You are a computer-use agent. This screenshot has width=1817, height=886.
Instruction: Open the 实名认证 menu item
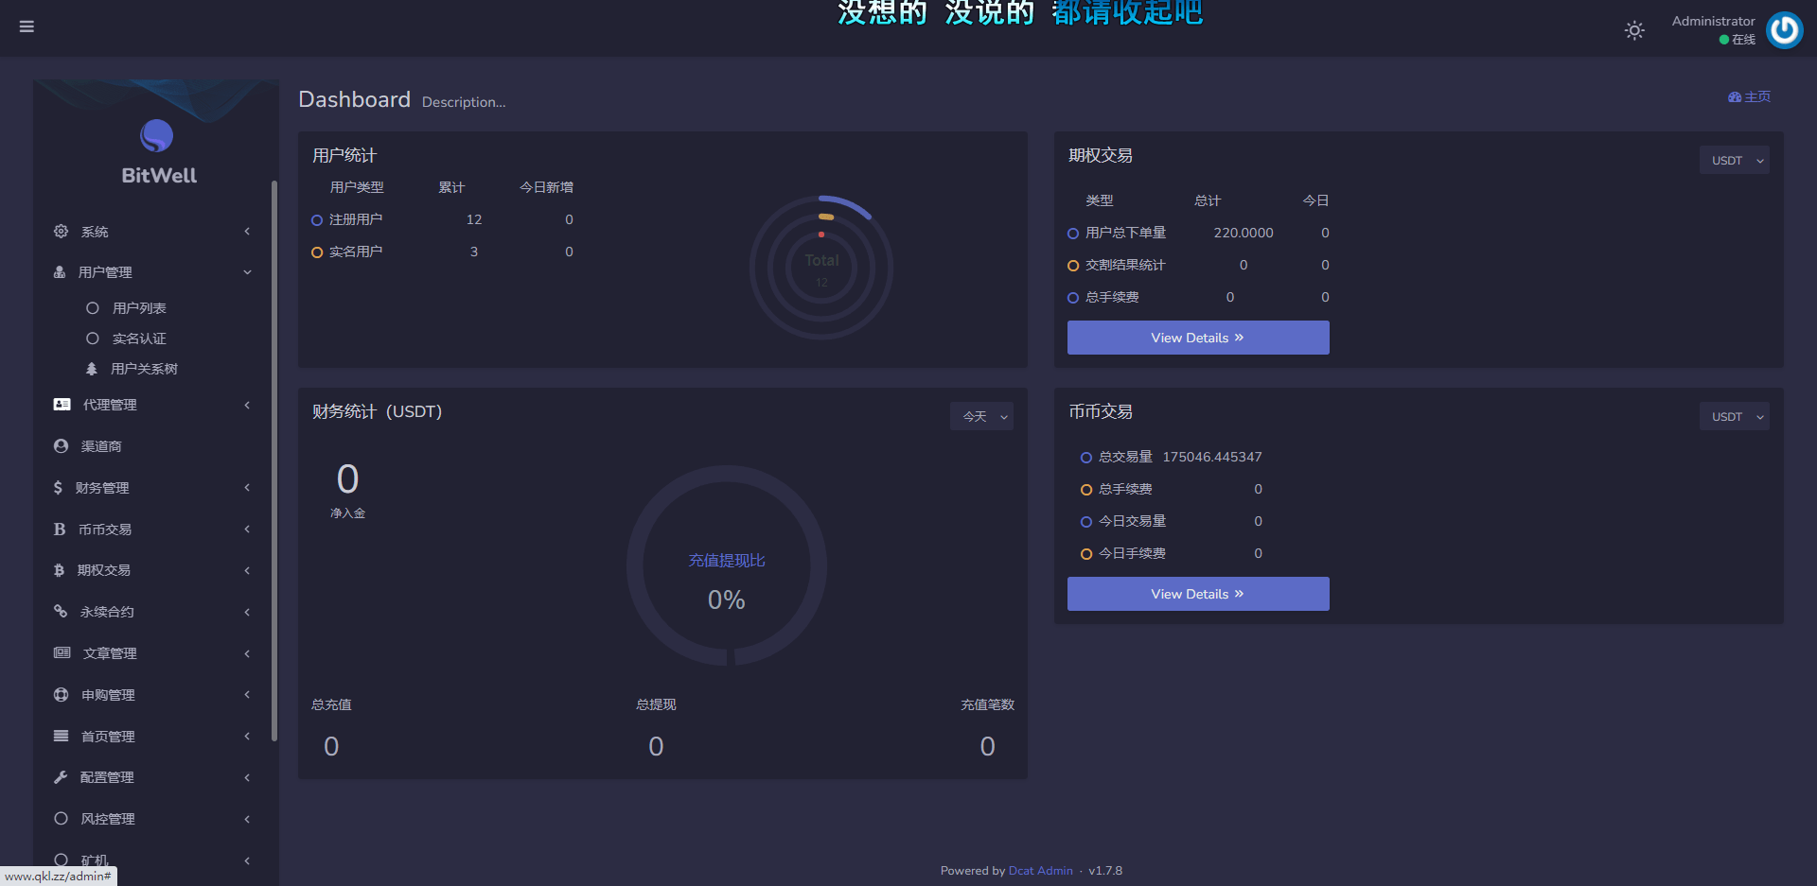point(138,338)
